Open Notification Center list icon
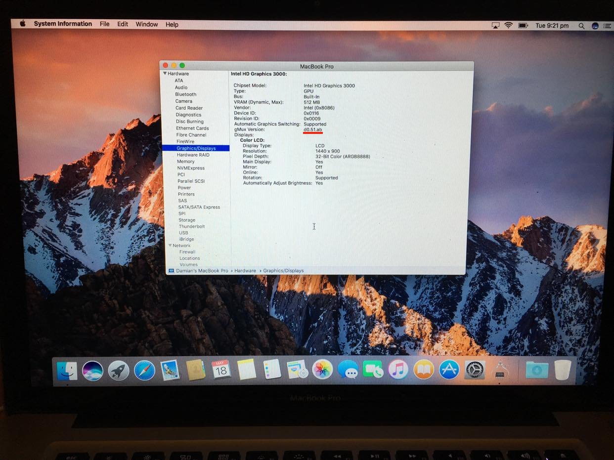The image size is (614, 460). tap(607, 26)
